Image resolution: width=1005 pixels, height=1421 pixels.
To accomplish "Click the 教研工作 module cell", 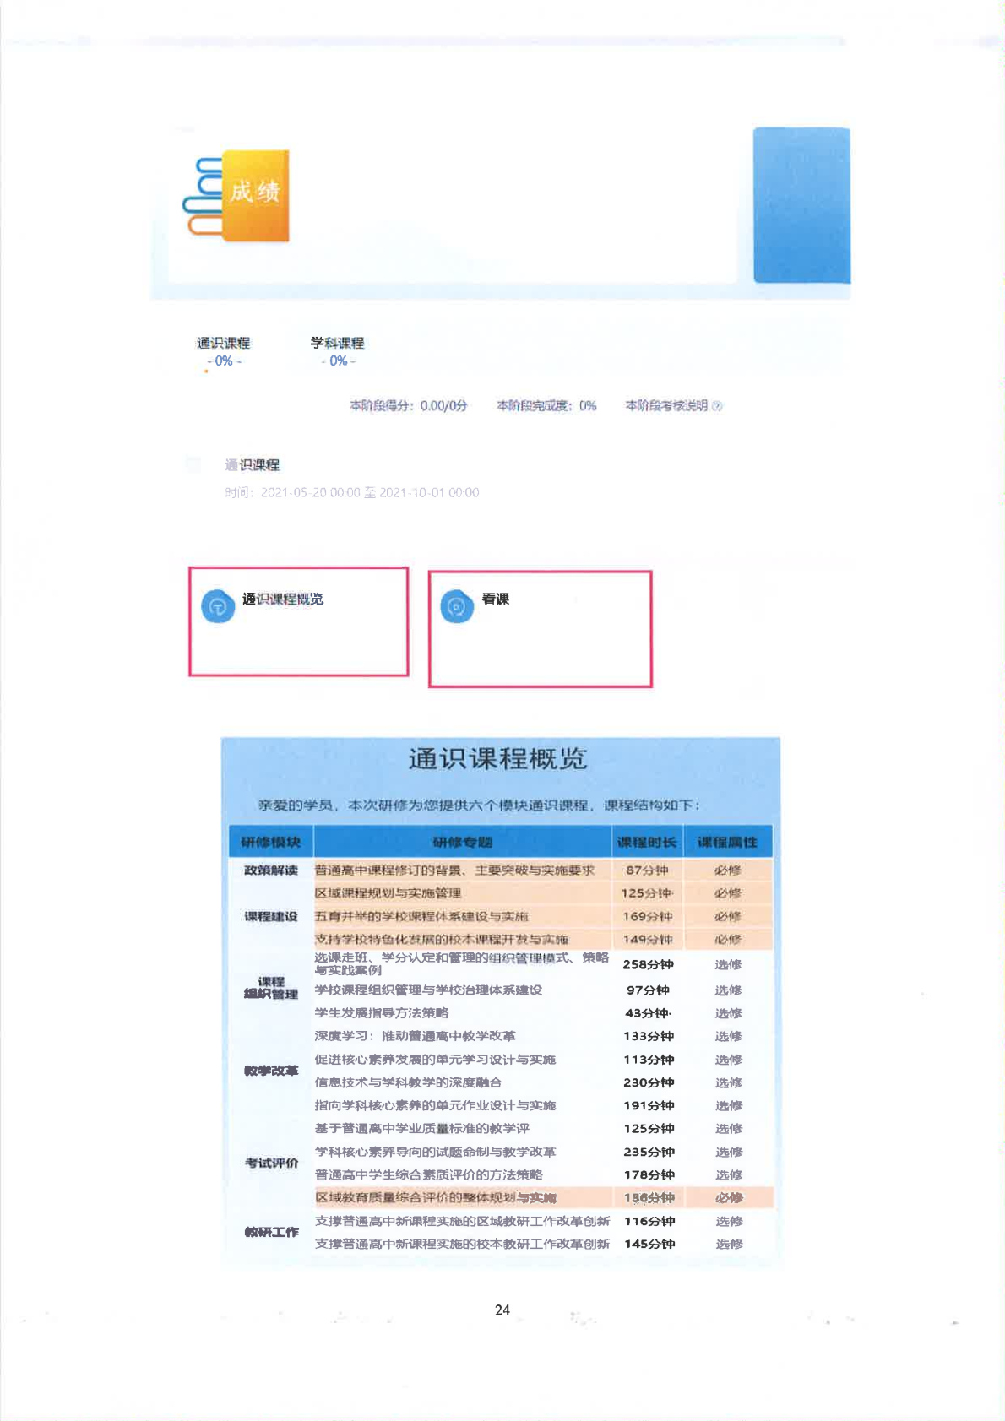I will coord(271,1232).
